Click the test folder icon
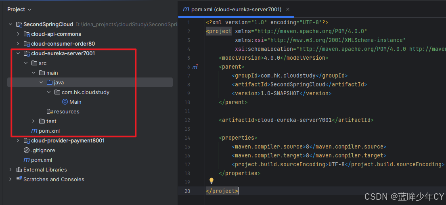The width and height of the screenshot is (446, 205). 42,121
